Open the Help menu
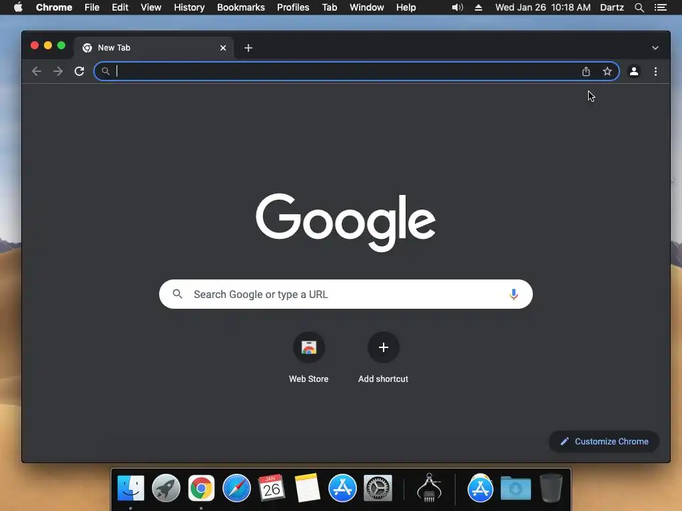Screen dimensions: 682x511 [406, 7]
